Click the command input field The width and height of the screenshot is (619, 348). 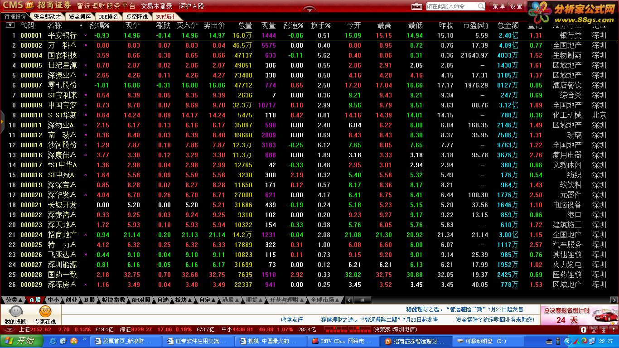point(451,6)
